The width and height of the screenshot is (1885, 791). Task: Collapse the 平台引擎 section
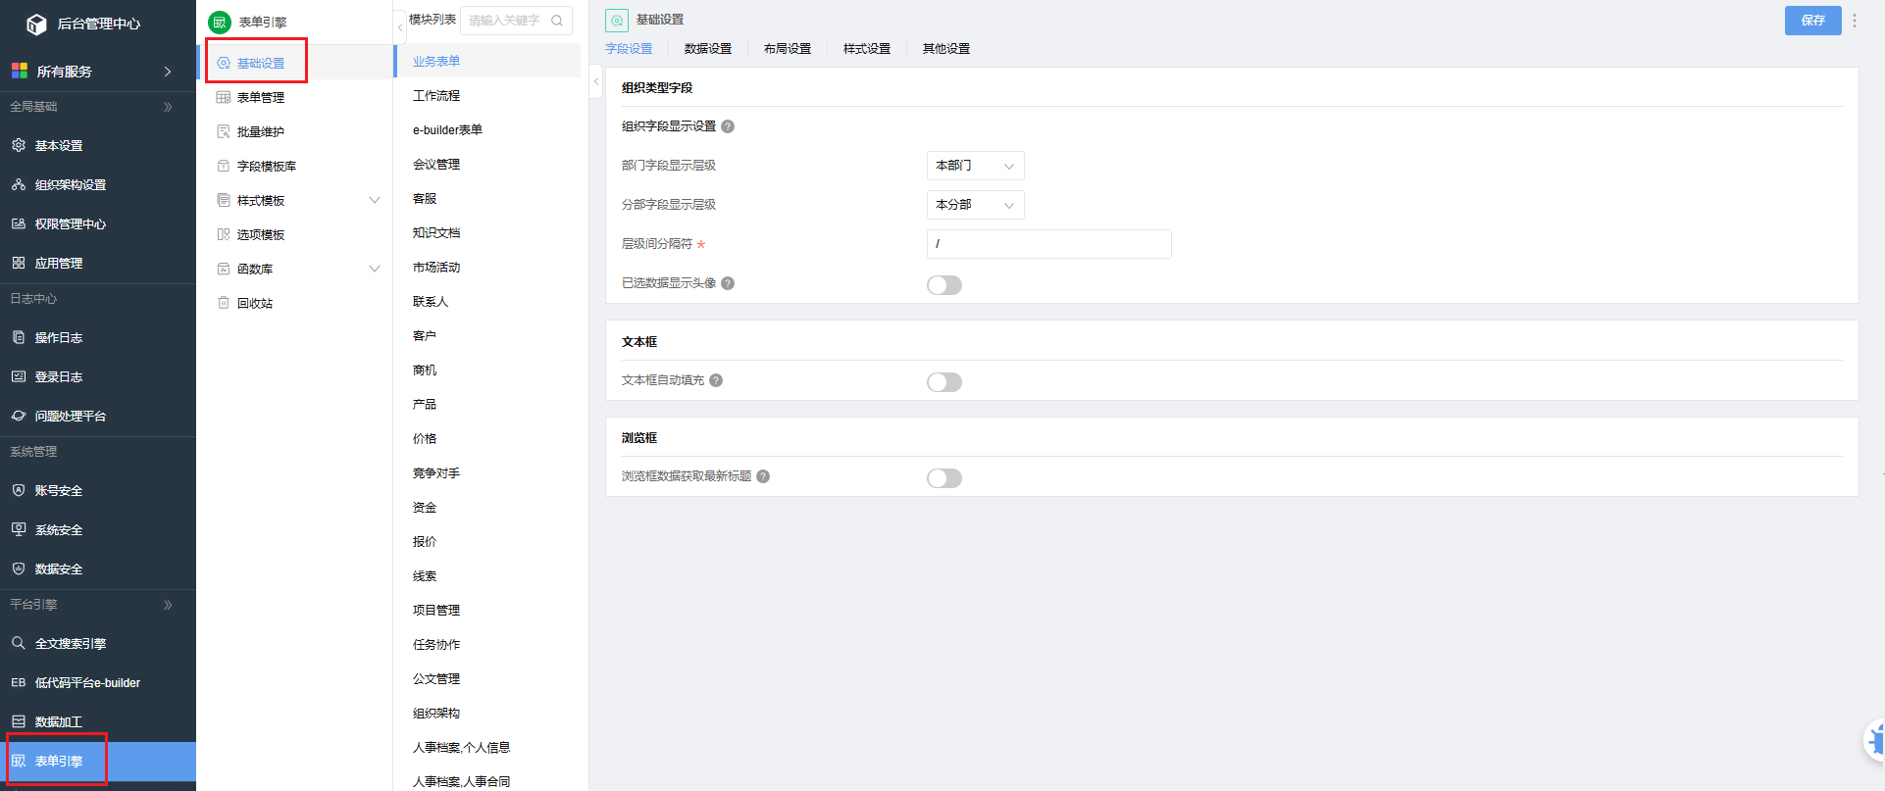click(168, 605)
